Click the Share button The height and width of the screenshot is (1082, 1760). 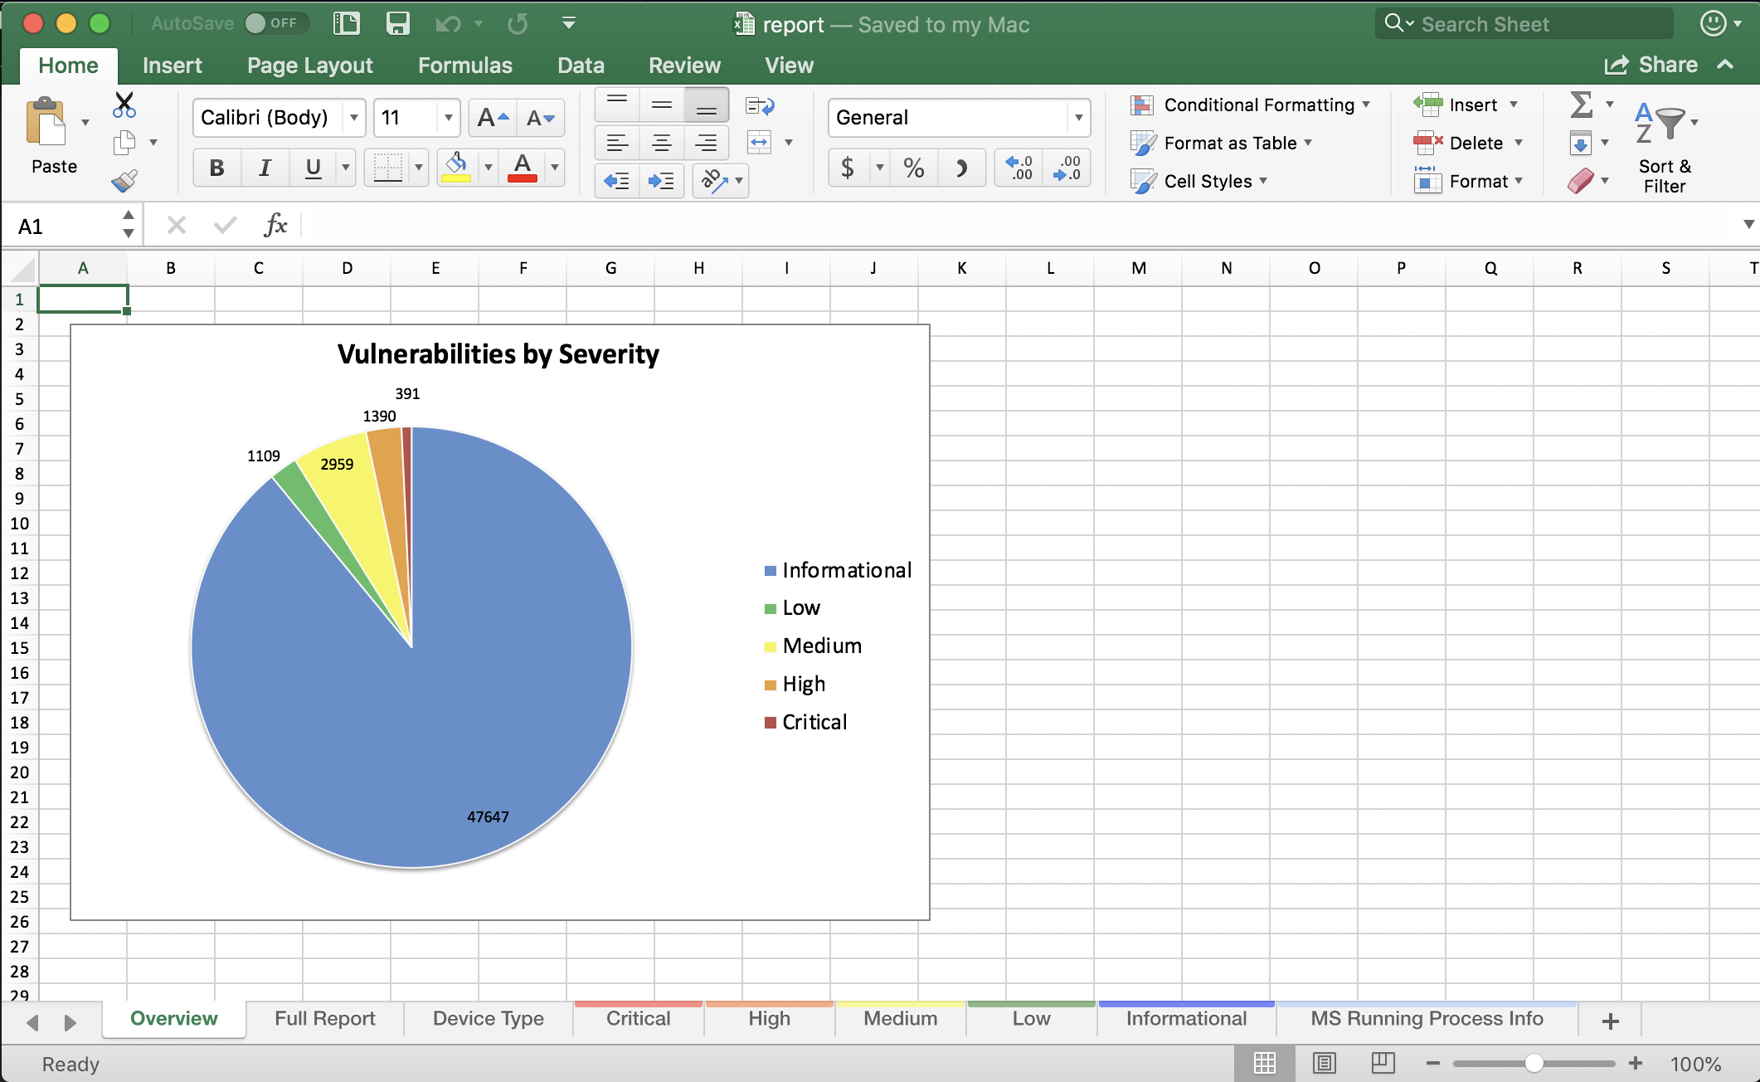(1651, 66)
